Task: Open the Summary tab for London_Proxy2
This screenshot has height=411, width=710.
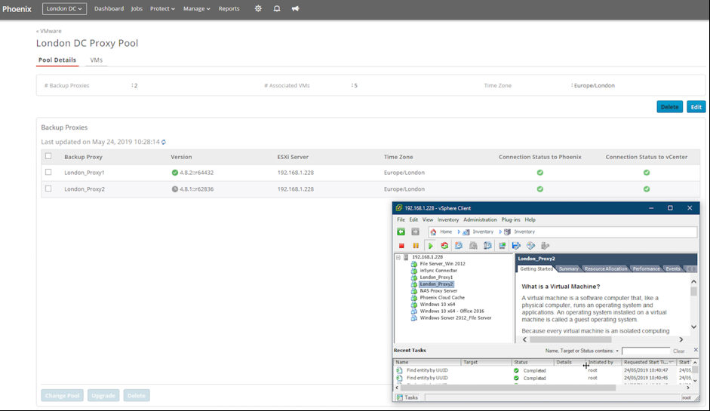Action: 568,268
